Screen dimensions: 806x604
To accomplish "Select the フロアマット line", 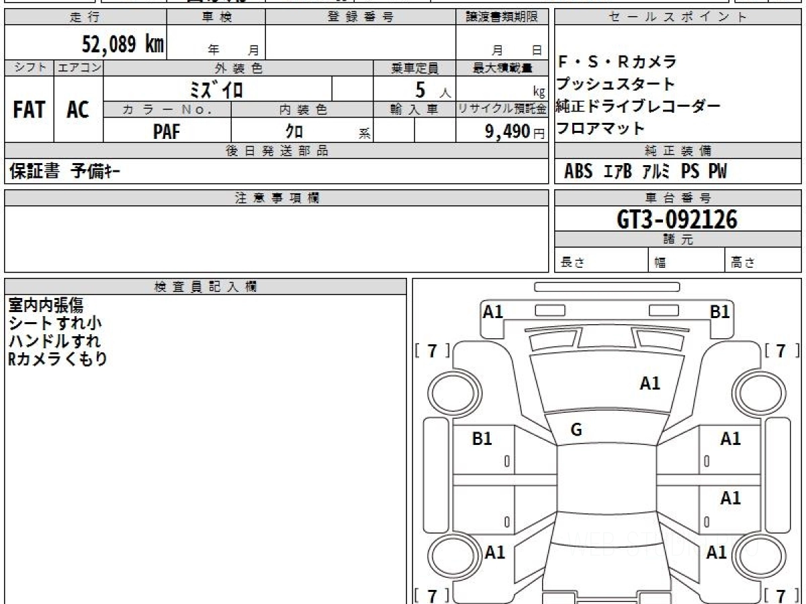I will pos(600,128).
